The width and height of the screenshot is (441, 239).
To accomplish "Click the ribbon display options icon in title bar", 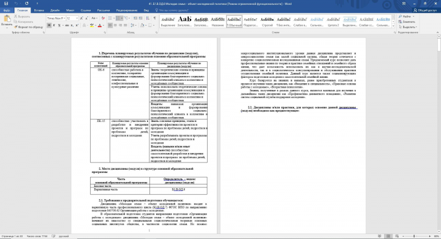I will [x=404, y=4].
